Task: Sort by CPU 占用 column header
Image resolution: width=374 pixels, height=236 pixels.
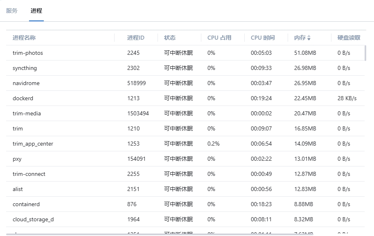Action: click(x=219, y=38)
